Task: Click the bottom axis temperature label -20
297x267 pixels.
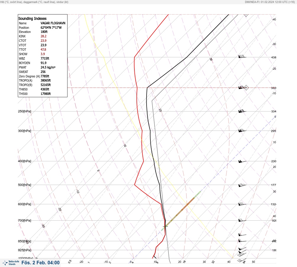Action: coord(81,262)
